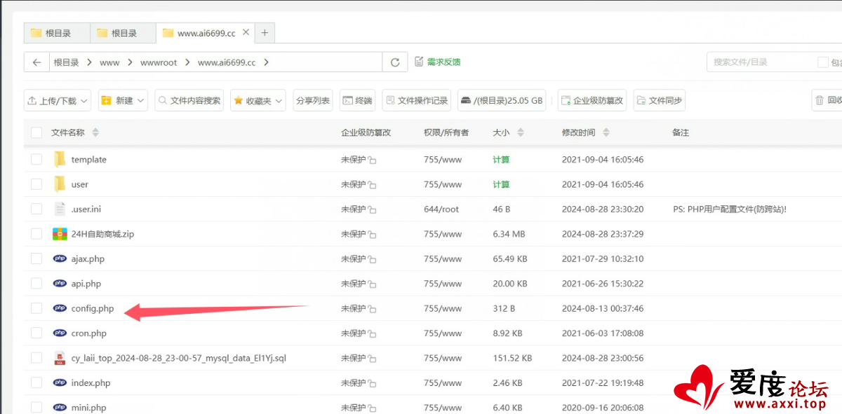This screenshot has height=414, width=842.
Task: Click the lock icon in the api.php row
Action: pos(372,284)
